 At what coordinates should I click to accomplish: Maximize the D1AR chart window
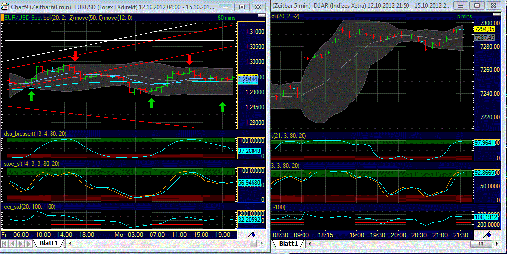coord(477,6)
